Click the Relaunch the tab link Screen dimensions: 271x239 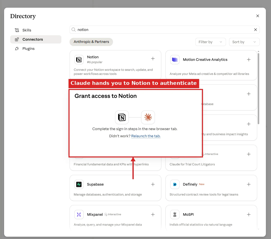click(x=146, y=136)
